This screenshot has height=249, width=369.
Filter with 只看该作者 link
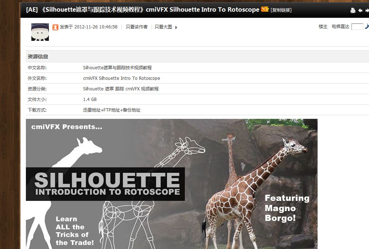[x=136, y=27]
